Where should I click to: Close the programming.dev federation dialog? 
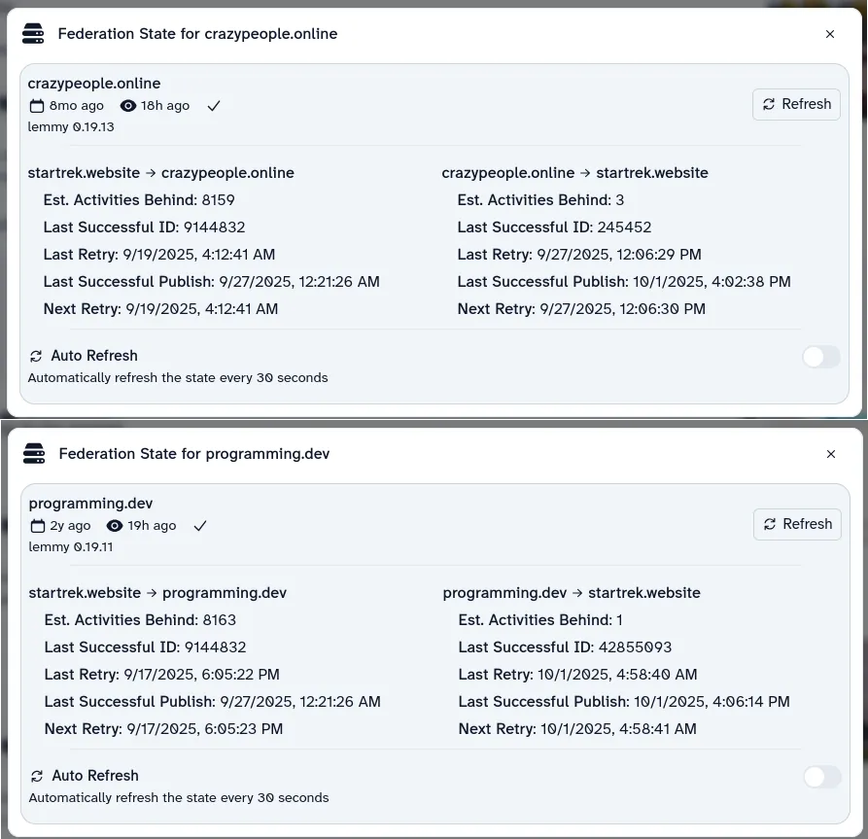click(831, 454)
